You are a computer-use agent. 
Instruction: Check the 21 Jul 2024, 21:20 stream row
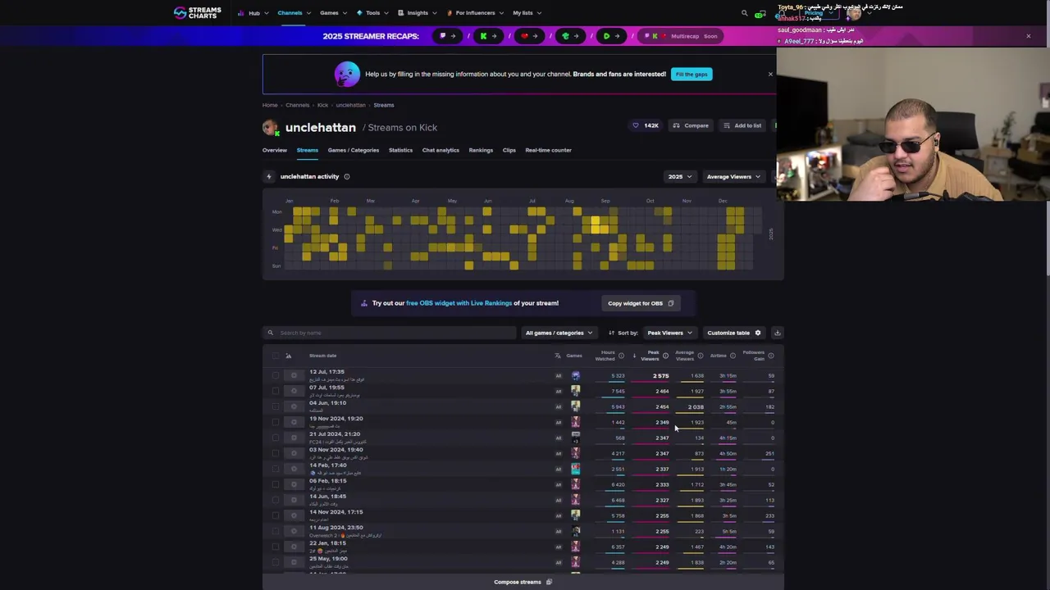(276, 438)
